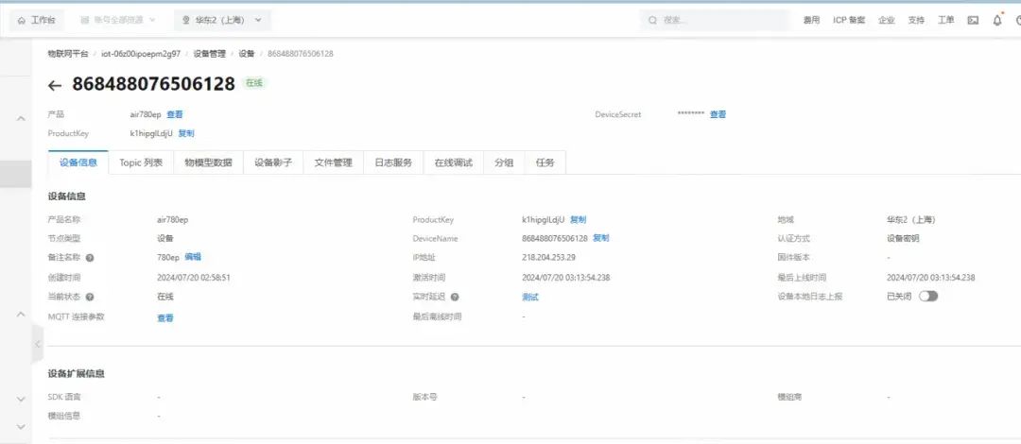Toggle the 设备本地日志上报 switch
1021x444 pixels.
928,297
